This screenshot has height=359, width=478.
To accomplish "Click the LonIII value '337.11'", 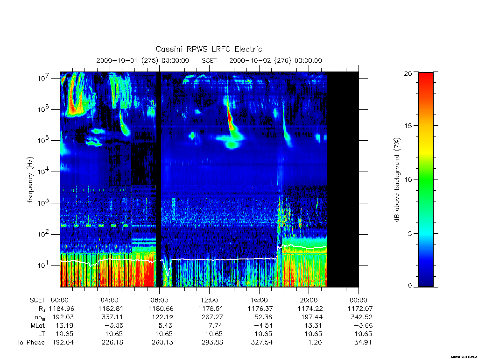I will click(112, 317).
